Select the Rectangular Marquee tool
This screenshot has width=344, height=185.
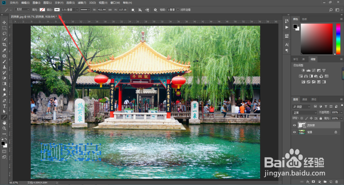pos(4,28)
